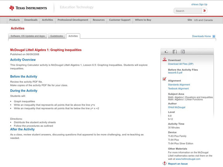Click the Alignment checkmark icon
Image resolution: width=223 pixels, height=167 pixels.
pyautogui.click(x=164, y=79)
